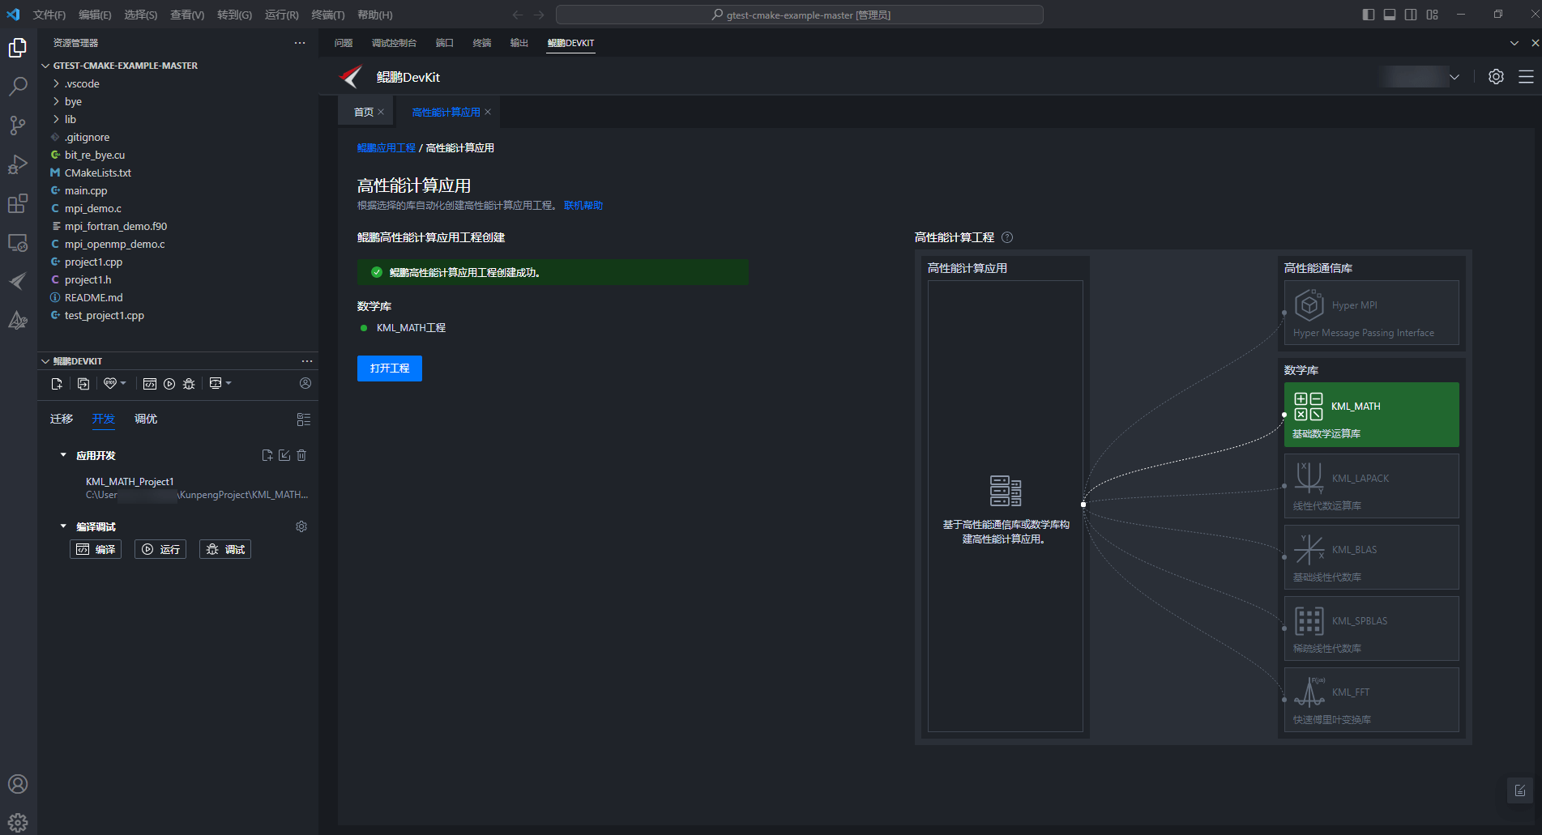
Task: Open the Search view in activity bar
Action: pyautogui.click(x=18, y=87)
